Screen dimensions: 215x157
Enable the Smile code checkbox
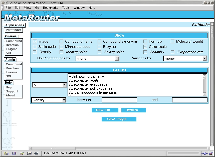point(35,47)
